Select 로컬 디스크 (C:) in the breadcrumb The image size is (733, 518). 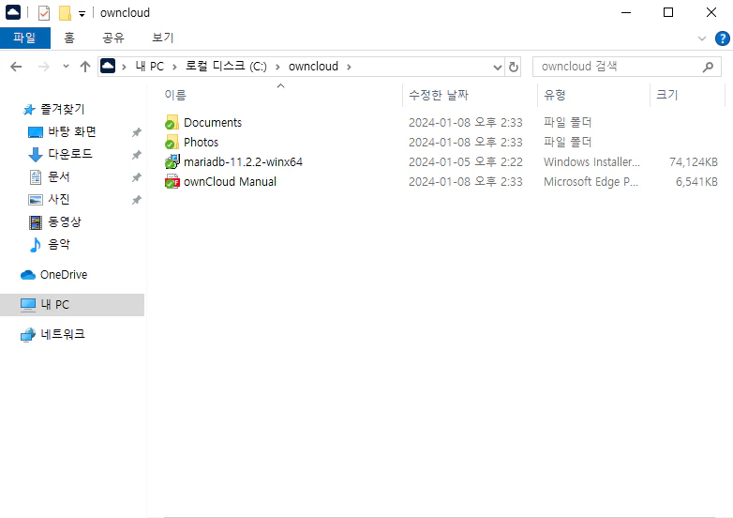(x=226, y=67)
